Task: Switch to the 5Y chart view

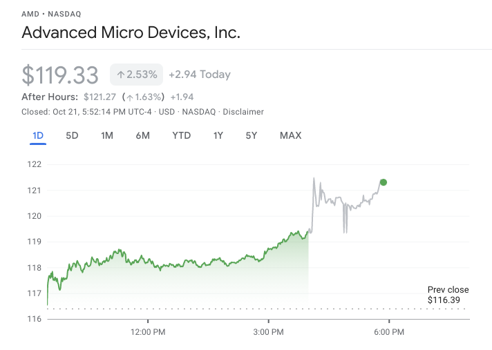Action: (252, 136)
